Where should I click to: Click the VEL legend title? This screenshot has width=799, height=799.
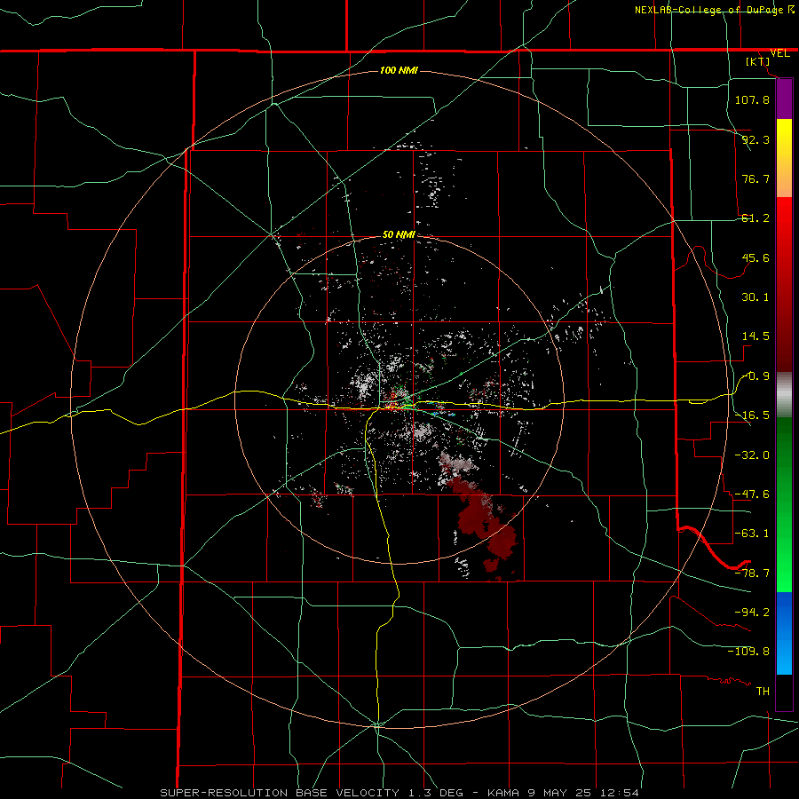[779, 53]
